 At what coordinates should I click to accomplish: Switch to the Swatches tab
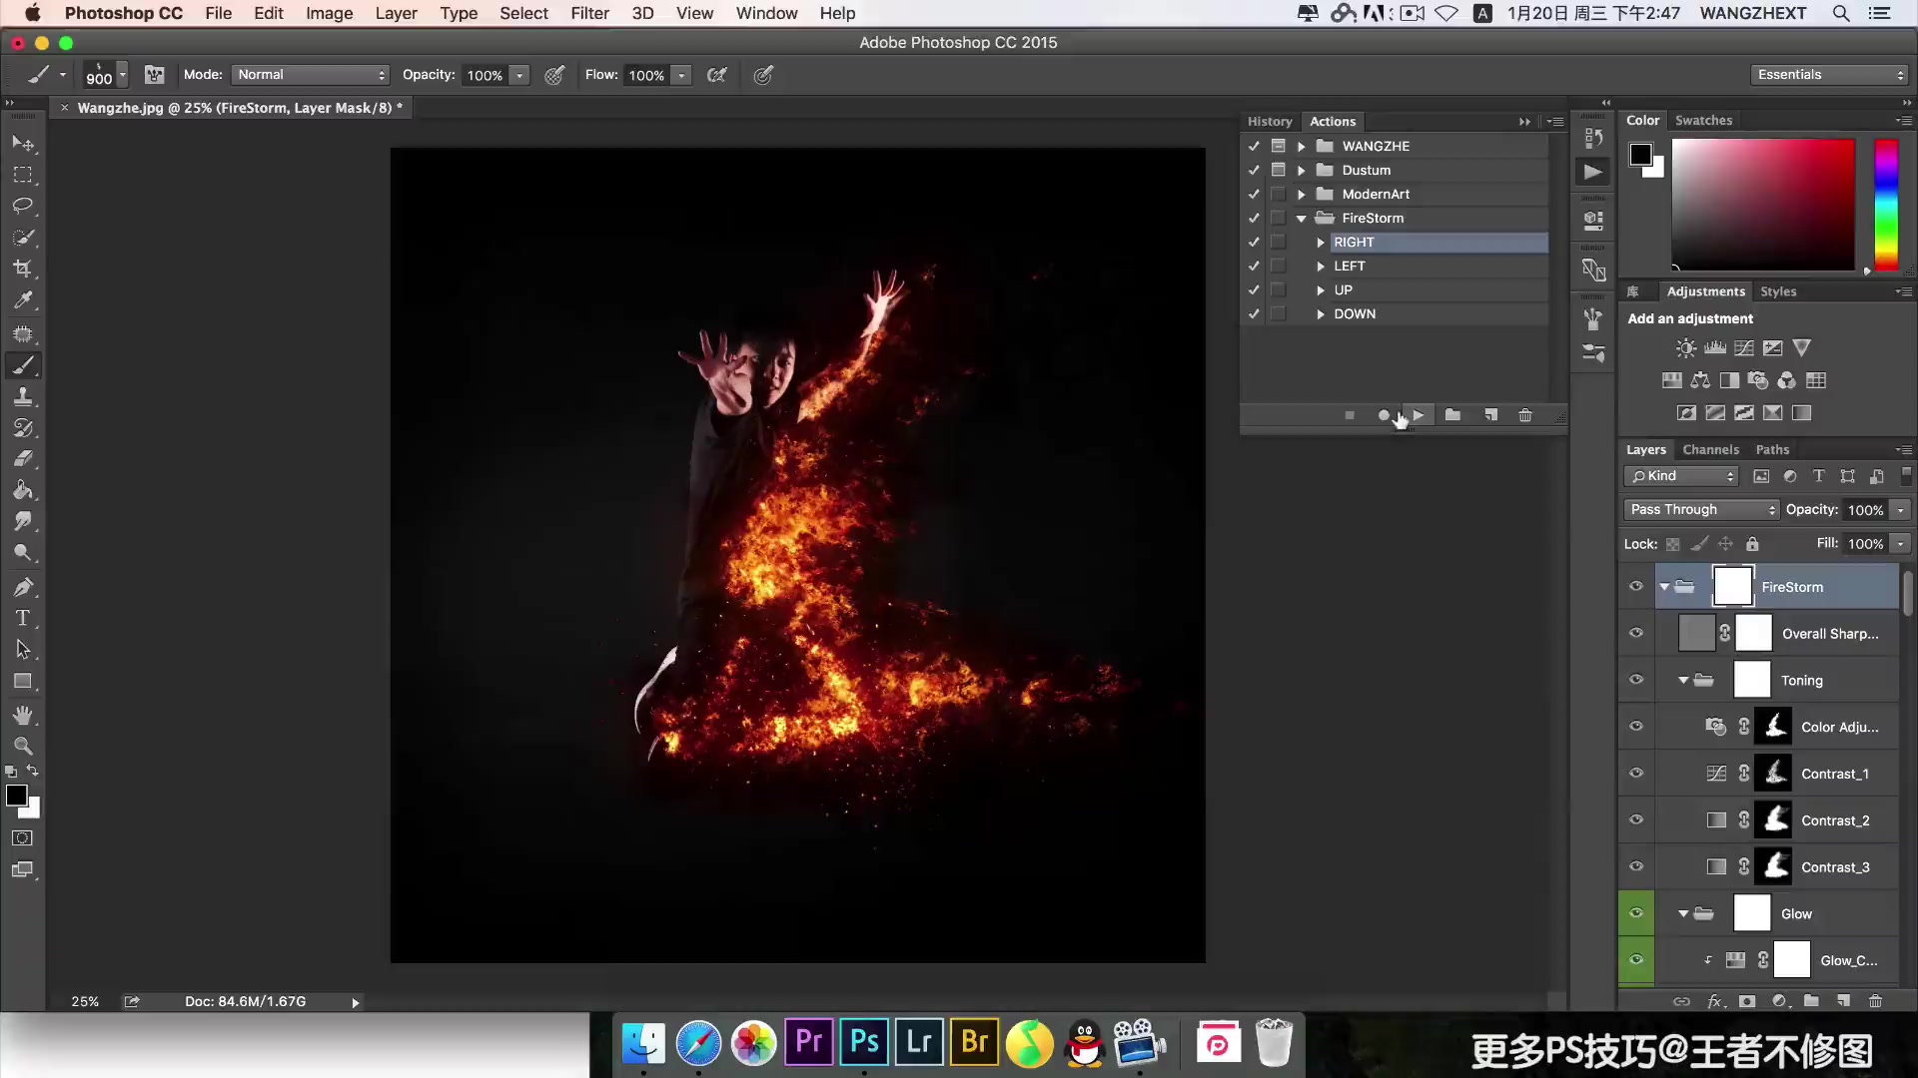[x=1703, y=120]
